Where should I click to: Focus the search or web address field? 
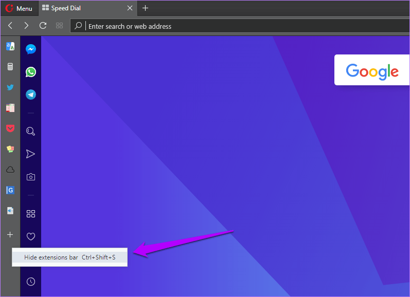pyautogui.click(x=240, y=26)
